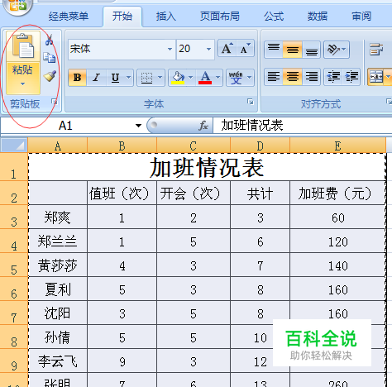Open the 数据 tab
392x387 pixels.
click(318, 17)
